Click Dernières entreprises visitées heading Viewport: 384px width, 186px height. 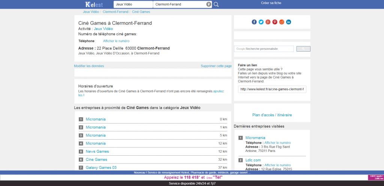pyautogui.click(x=259, y=126)
